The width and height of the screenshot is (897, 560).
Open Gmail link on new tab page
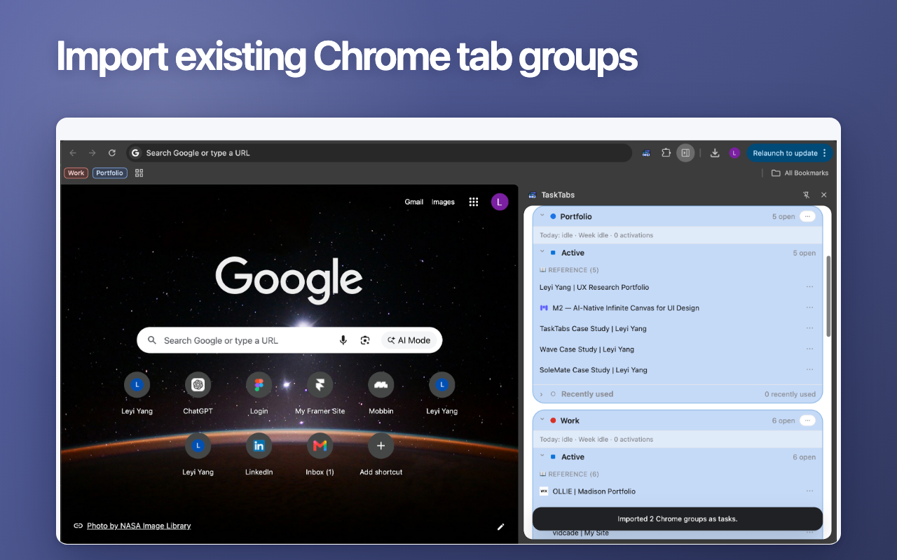pos(413,202)
